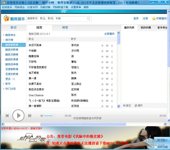
Task: Click song list scroll-up arrow
Action: click(119, 33)
